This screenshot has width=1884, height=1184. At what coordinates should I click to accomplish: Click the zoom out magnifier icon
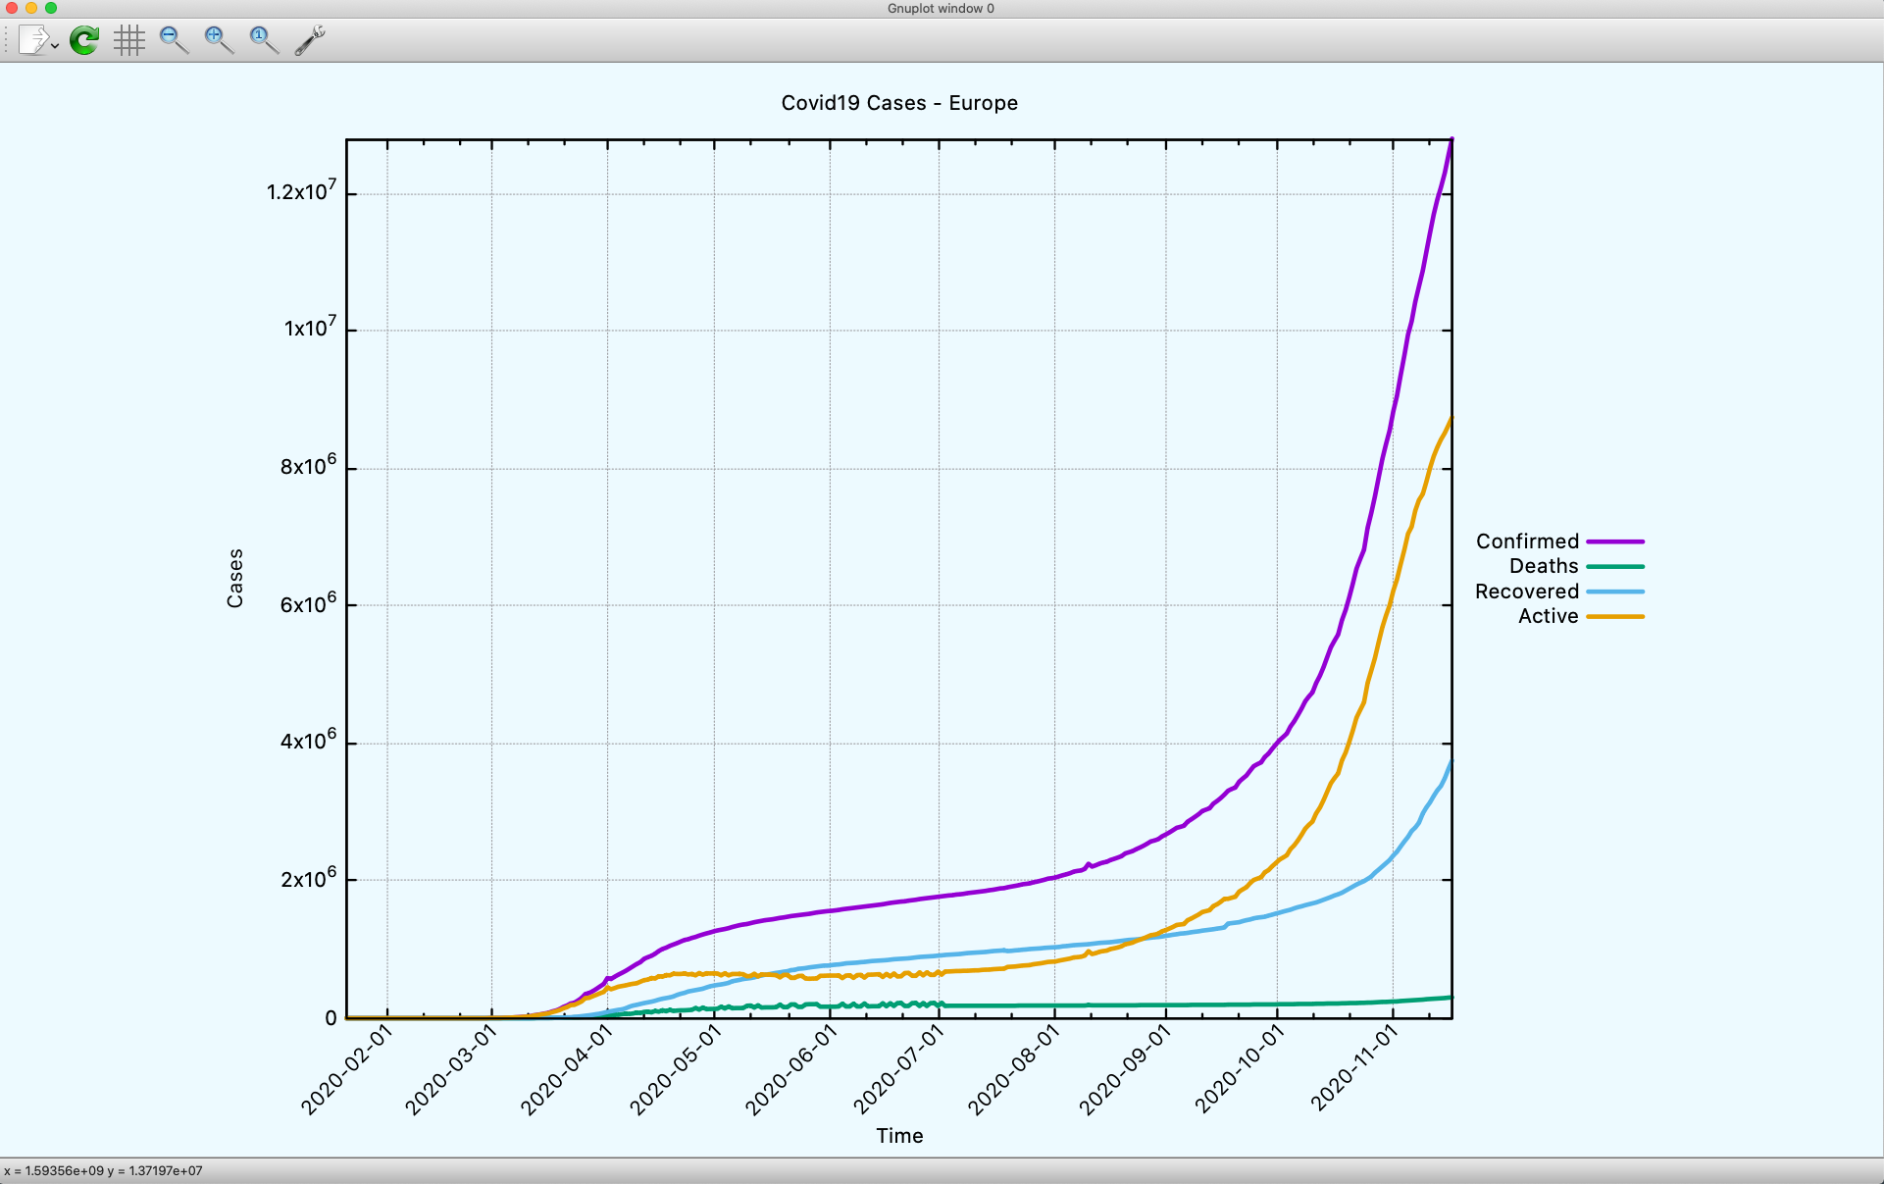(x=173, y=40)
